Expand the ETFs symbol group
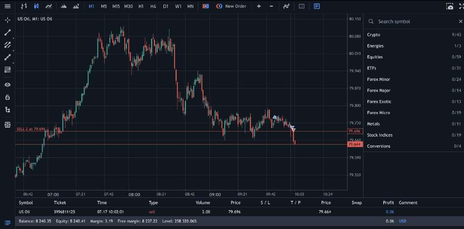Screen dimensions: 464x229 (x=414, y=68)
